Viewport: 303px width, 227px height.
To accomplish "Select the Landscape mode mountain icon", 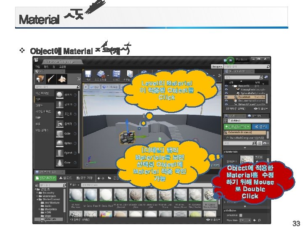I will (x=62, y=79).
